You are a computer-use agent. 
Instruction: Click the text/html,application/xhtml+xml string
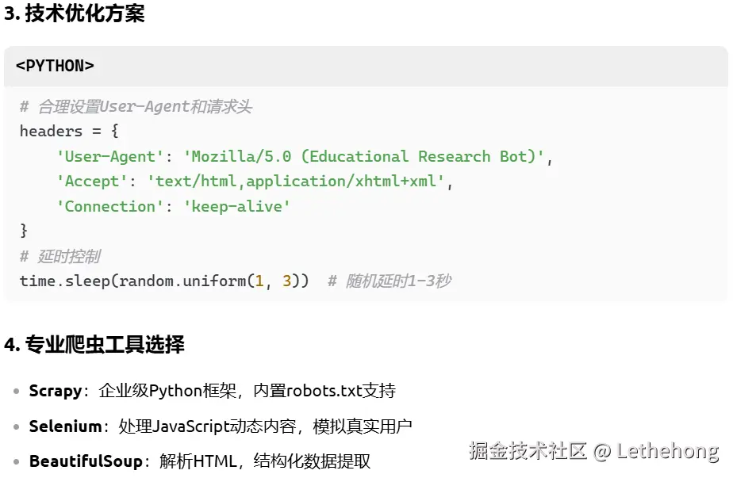tap(295, 182)
